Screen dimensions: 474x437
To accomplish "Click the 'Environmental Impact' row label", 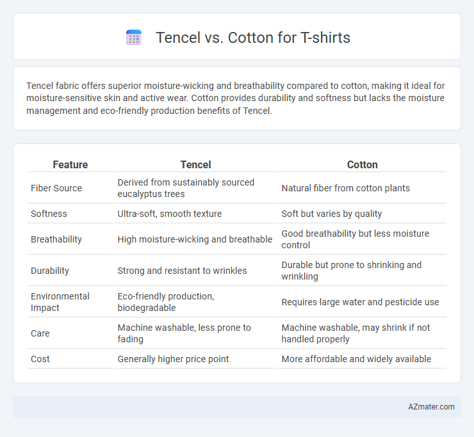I will [x=60, y=302].
